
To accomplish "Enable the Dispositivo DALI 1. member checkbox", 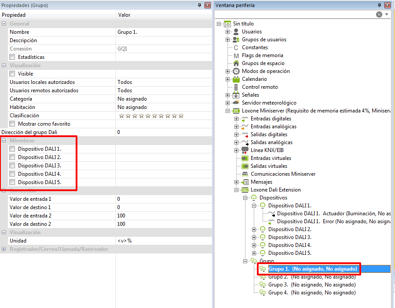I will [x=12, y=149].
